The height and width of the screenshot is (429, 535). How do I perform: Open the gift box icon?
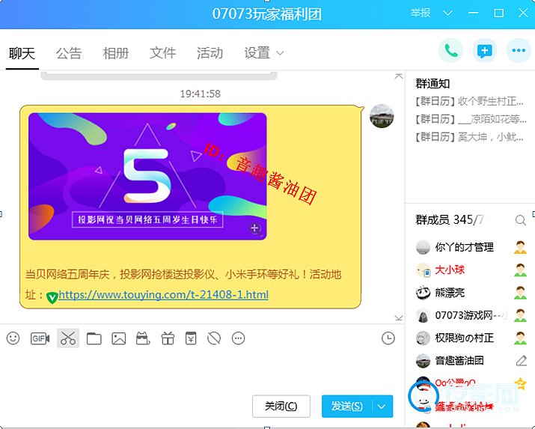pyautogui.click(x=168, y=338)
